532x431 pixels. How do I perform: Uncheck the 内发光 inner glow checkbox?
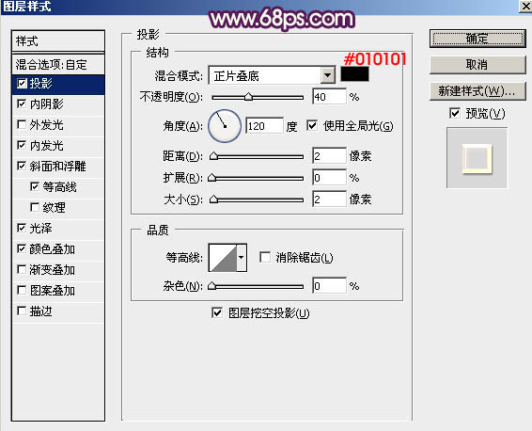coord(22,145)
